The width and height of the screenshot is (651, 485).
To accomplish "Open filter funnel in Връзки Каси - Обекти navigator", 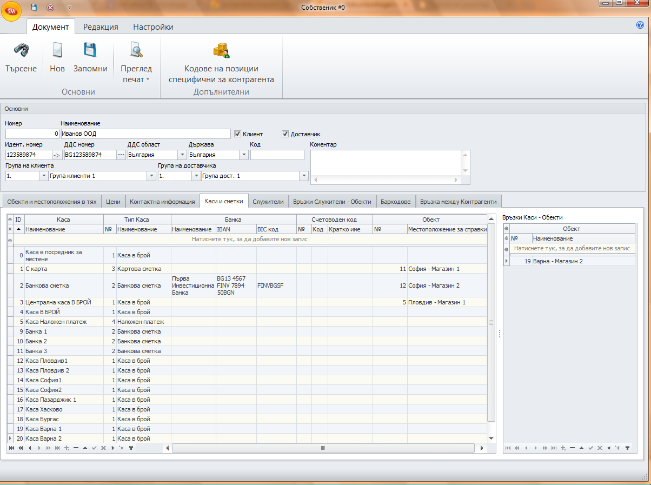I will tap(627, 448).
